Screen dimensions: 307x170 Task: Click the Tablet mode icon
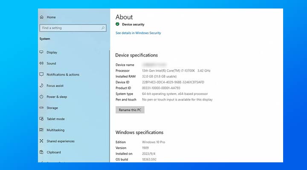(41, 119)
